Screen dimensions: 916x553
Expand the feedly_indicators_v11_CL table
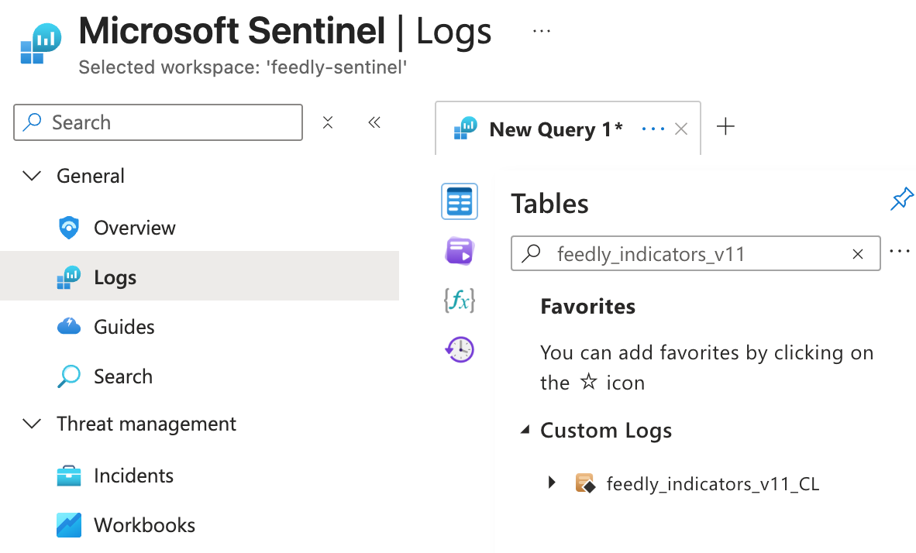click(x=552, y=483)
